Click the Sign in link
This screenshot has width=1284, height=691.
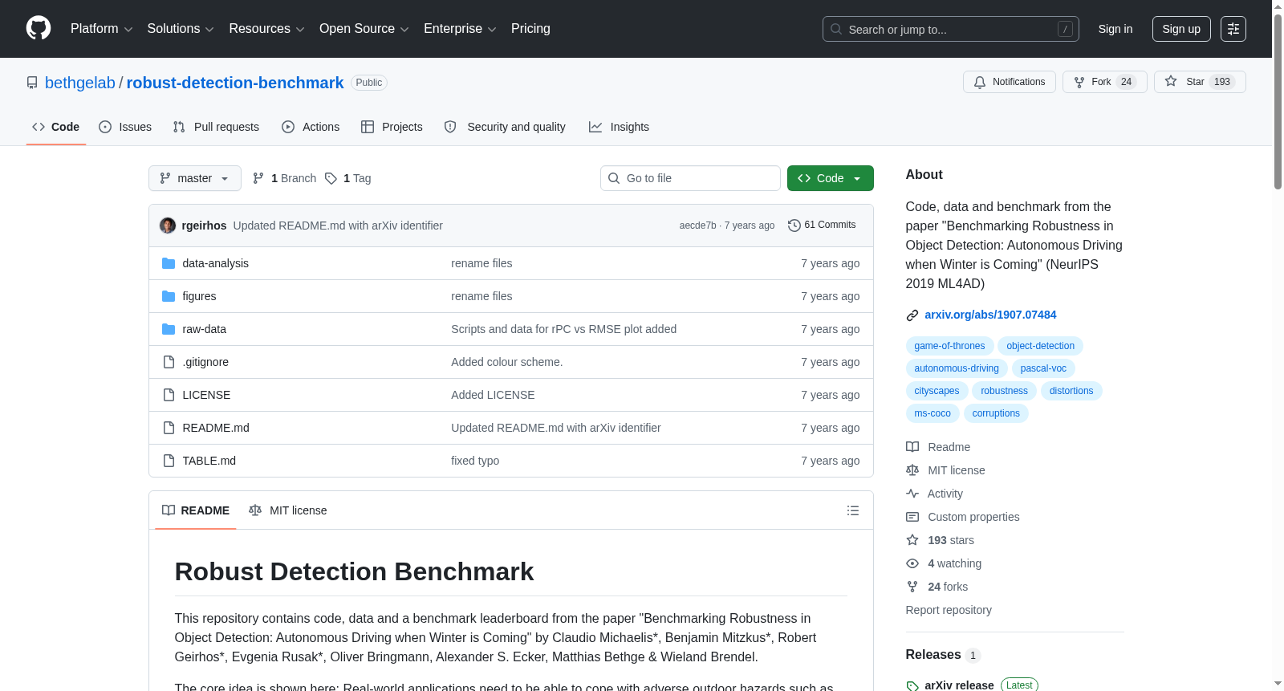point(1115,29)
